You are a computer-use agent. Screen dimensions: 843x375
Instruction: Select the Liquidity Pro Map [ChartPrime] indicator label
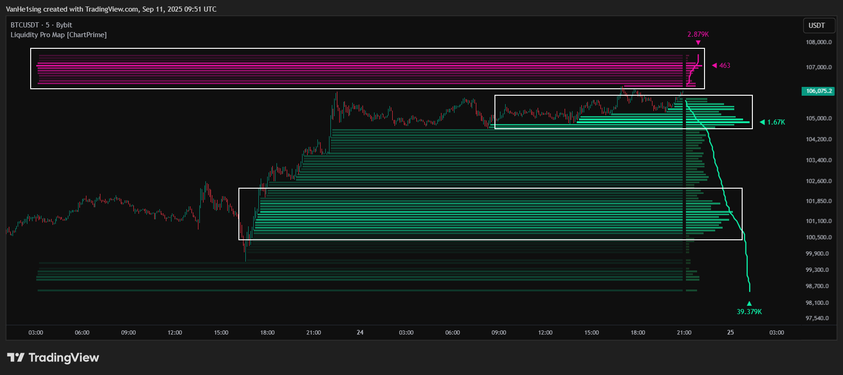59,35
